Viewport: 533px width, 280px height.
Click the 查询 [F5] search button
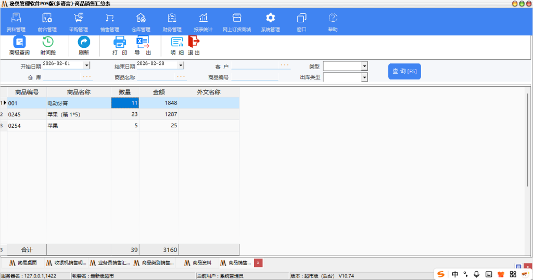404,71
